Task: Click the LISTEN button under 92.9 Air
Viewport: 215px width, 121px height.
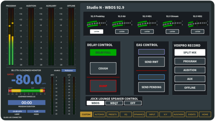Action: [x=122, y=31]
